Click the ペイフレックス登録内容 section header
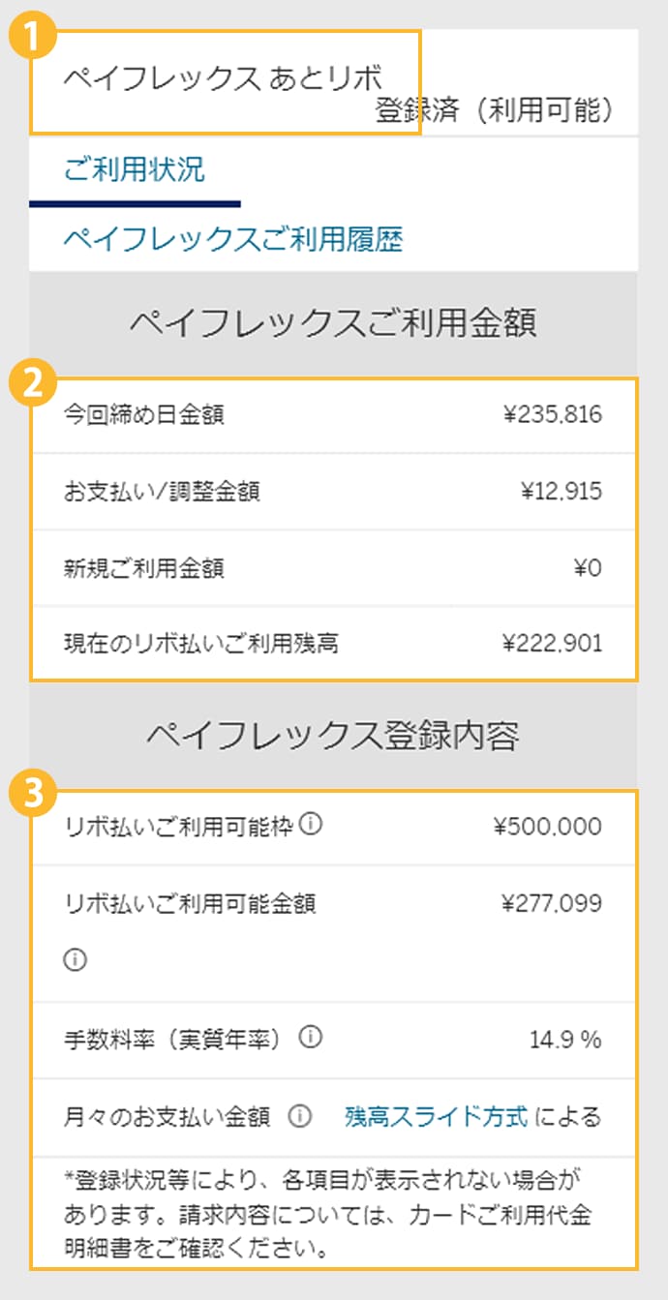This screenshot has width=668, height=1300. [x=333, y=736]
